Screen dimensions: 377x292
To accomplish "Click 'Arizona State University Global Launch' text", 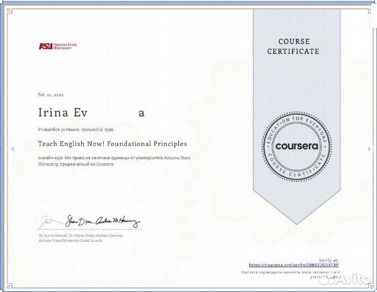I will pos(71,240).
